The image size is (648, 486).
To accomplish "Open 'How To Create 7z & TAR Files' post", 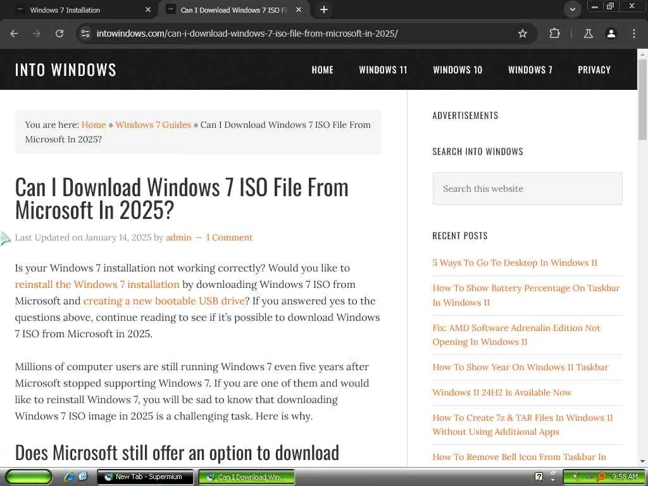I will pos(522,425).
